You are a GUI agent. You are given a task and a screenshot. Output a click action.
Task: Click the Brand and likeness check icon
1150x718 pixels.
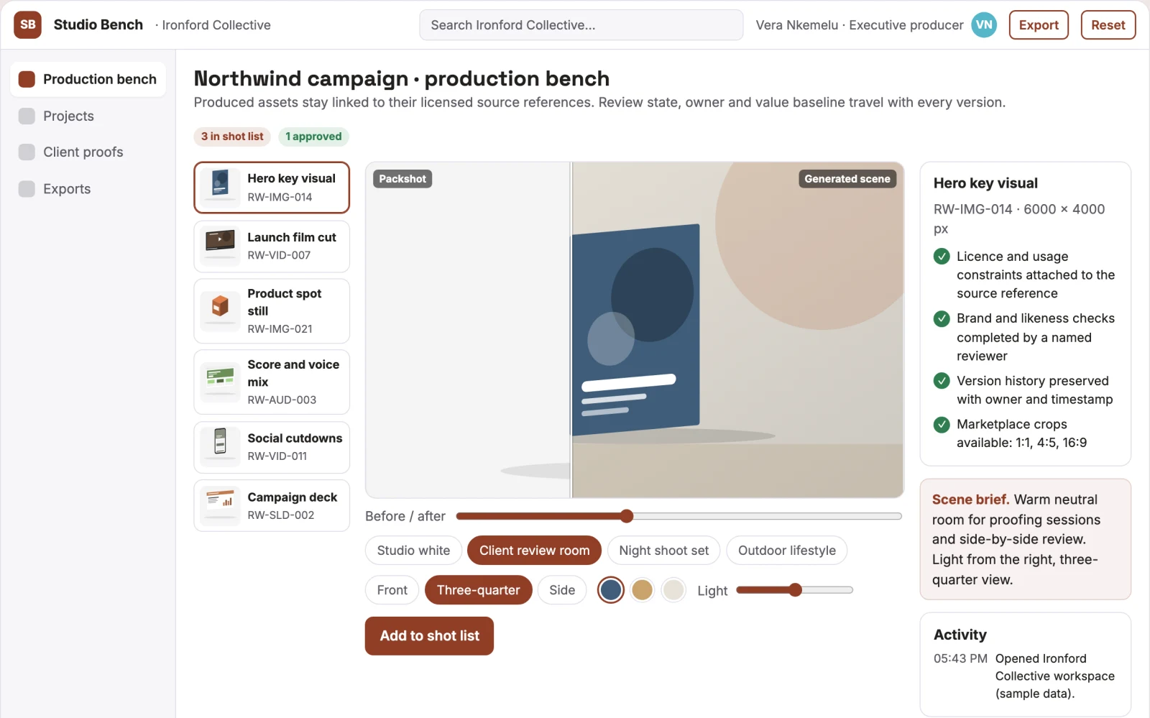[x=942, y=318]
